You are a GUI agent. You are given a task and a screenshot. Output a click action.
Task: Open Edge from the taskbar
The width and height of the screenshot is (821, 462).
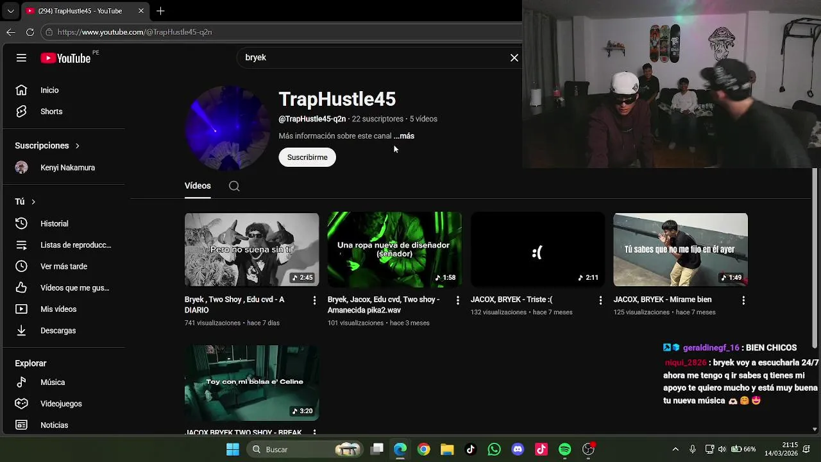coord(400,449)
